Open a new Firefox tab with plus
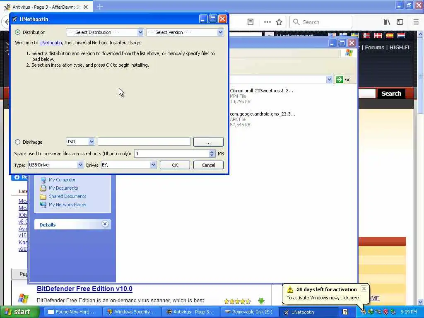424x318 pixels. [x=100, y=7]
